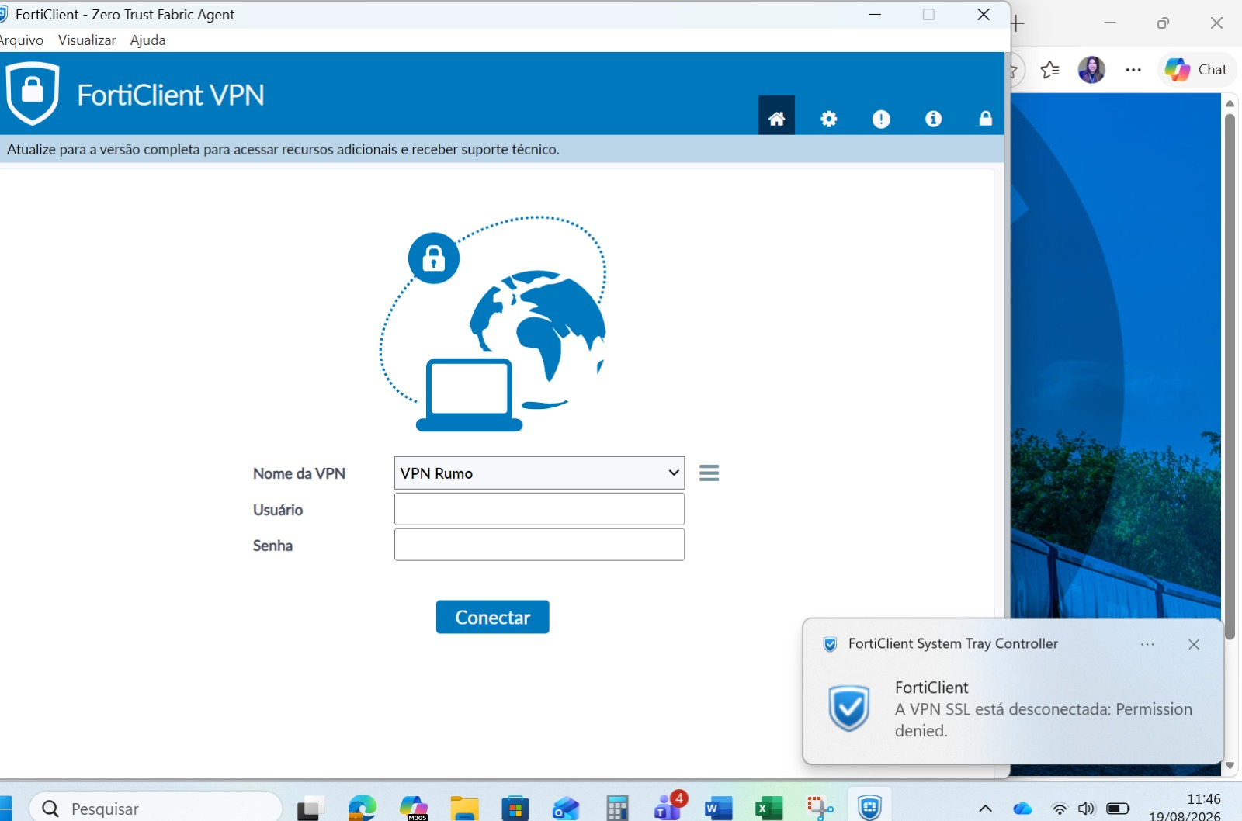Open Copilot Chat in Edge
The image size is (1242, 821).
click(1196, 70)
